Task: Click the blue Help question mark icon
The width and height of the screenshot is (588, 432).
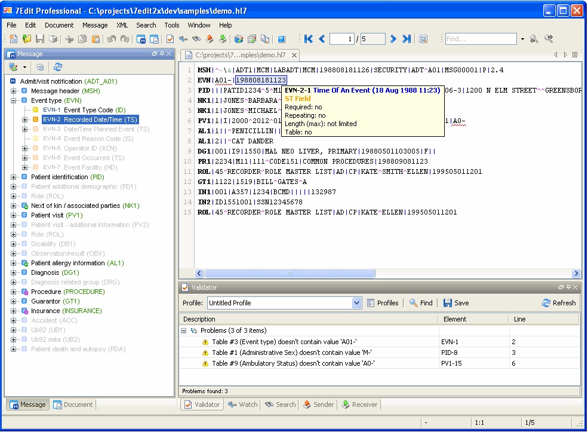Action: [x=281, y=39]
